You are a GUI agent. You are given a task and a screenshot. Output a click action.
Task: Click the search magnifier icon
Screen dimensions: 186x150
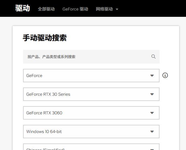click(x=153, y=57)
